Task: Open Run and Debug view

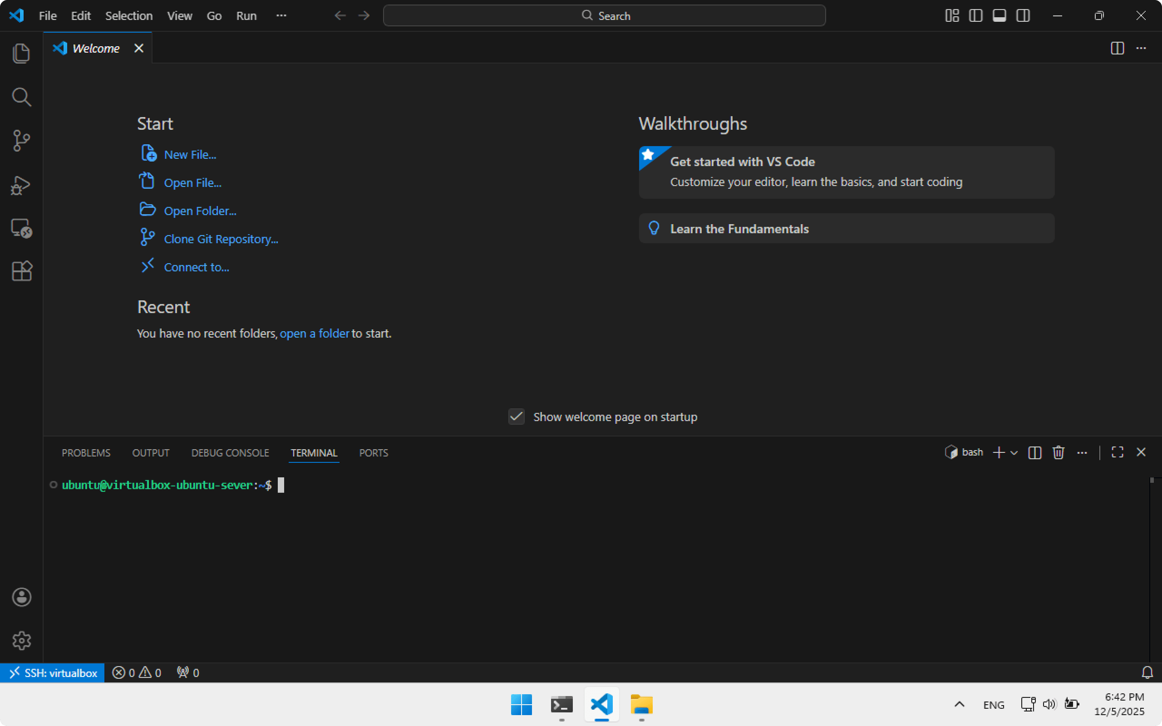Action: pos(21,185)
